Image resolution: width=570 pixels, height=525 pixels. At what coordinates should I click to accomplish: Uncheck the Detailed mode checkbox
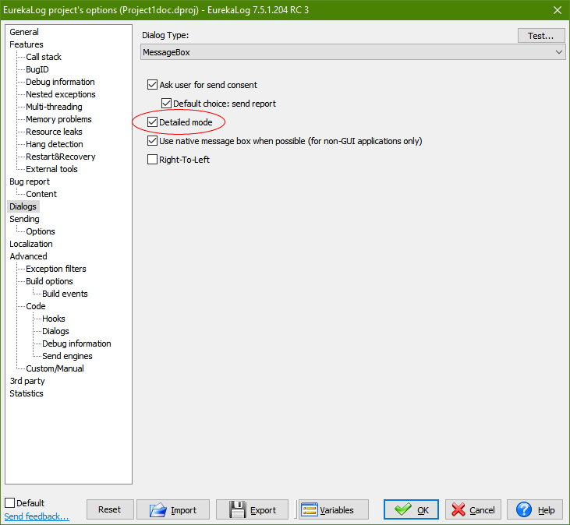(x=153, y=122)
